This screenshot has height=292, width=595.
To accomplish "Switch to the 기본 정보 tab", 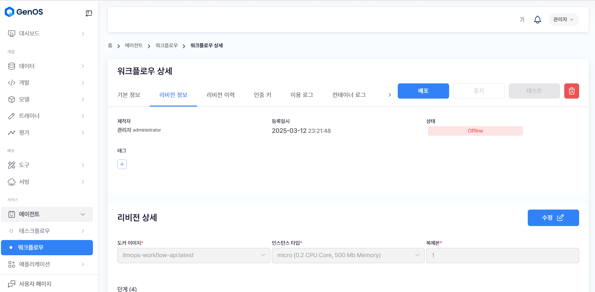I will (129, 95).
